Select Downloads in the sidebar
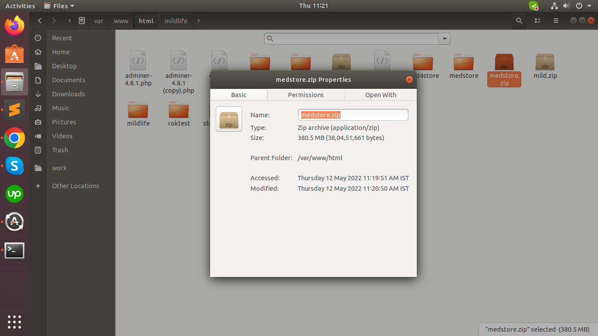Viewport: 598px width, 336px height. coord(68,94)
